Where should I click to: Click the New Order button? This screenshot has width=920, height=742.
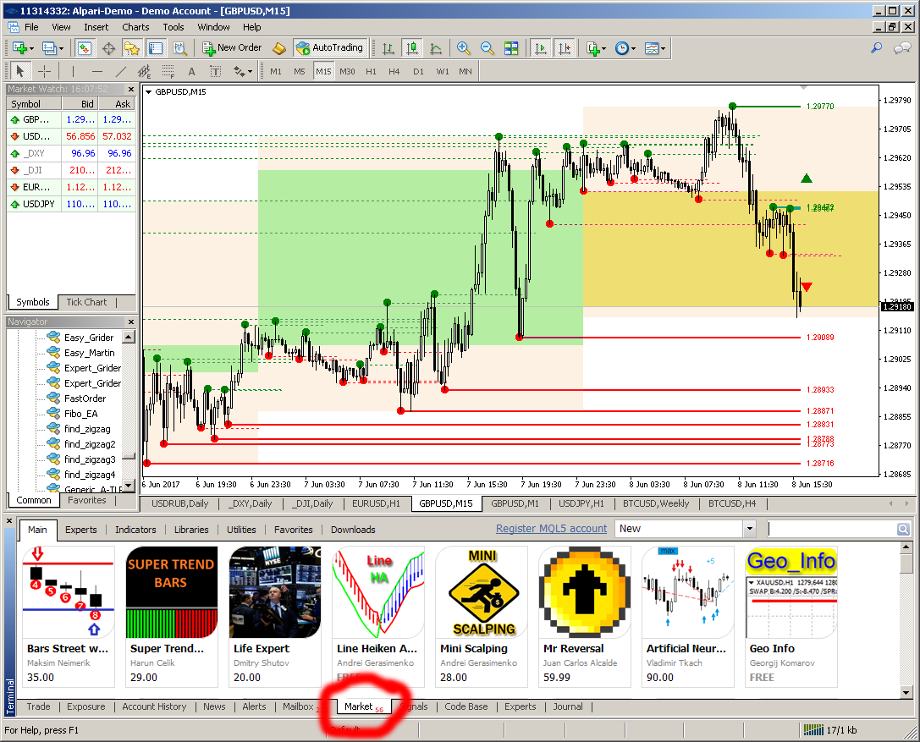pyautogui.click(x=233, y=48)
